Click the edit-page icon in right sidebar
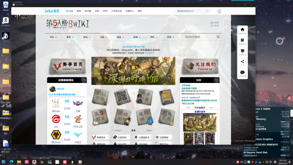Image resolution: width=293 pixels, height=165 pixels. point(242,40)
